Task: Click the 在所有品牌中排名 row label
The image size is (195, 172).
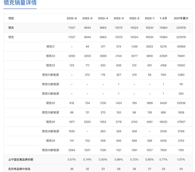Action: 19,169
